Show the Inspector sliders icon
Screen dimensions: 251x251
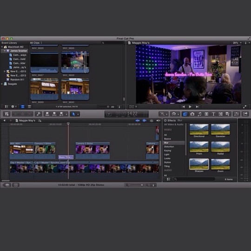[x=237, y=114]
